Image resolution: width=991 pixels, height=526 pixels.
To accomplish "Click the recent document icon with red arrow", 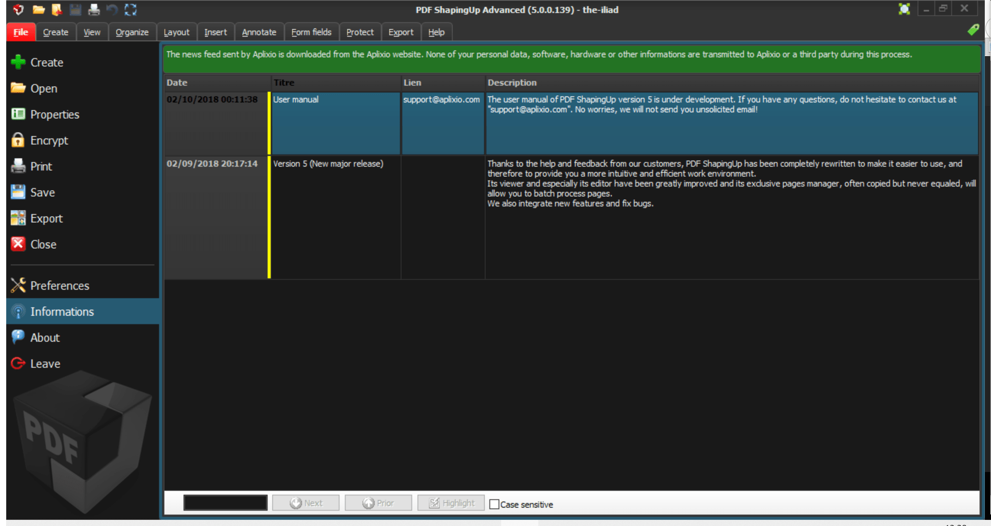I will (x=57, y=9).
